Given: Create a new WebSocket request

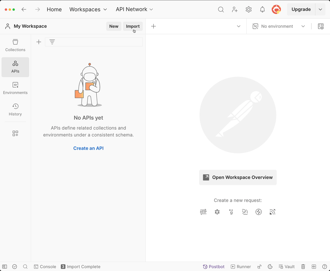Looking at the screenshot, I should tap(245, 212).
